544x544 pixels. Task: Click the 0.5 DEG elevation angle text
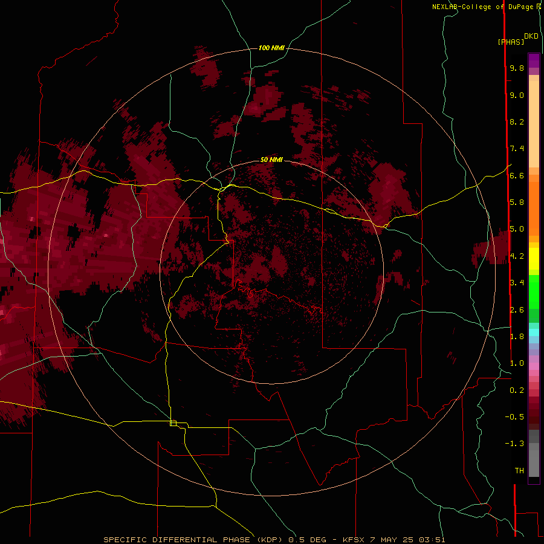[308, 540]
